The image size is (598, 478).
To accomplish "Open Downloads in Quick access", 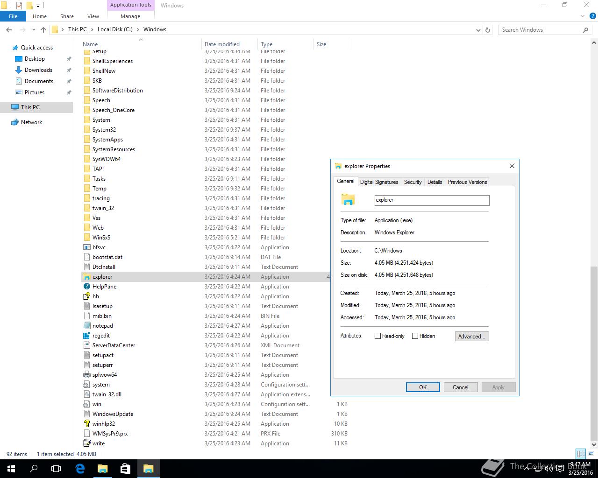I will (x=38, y=70).
